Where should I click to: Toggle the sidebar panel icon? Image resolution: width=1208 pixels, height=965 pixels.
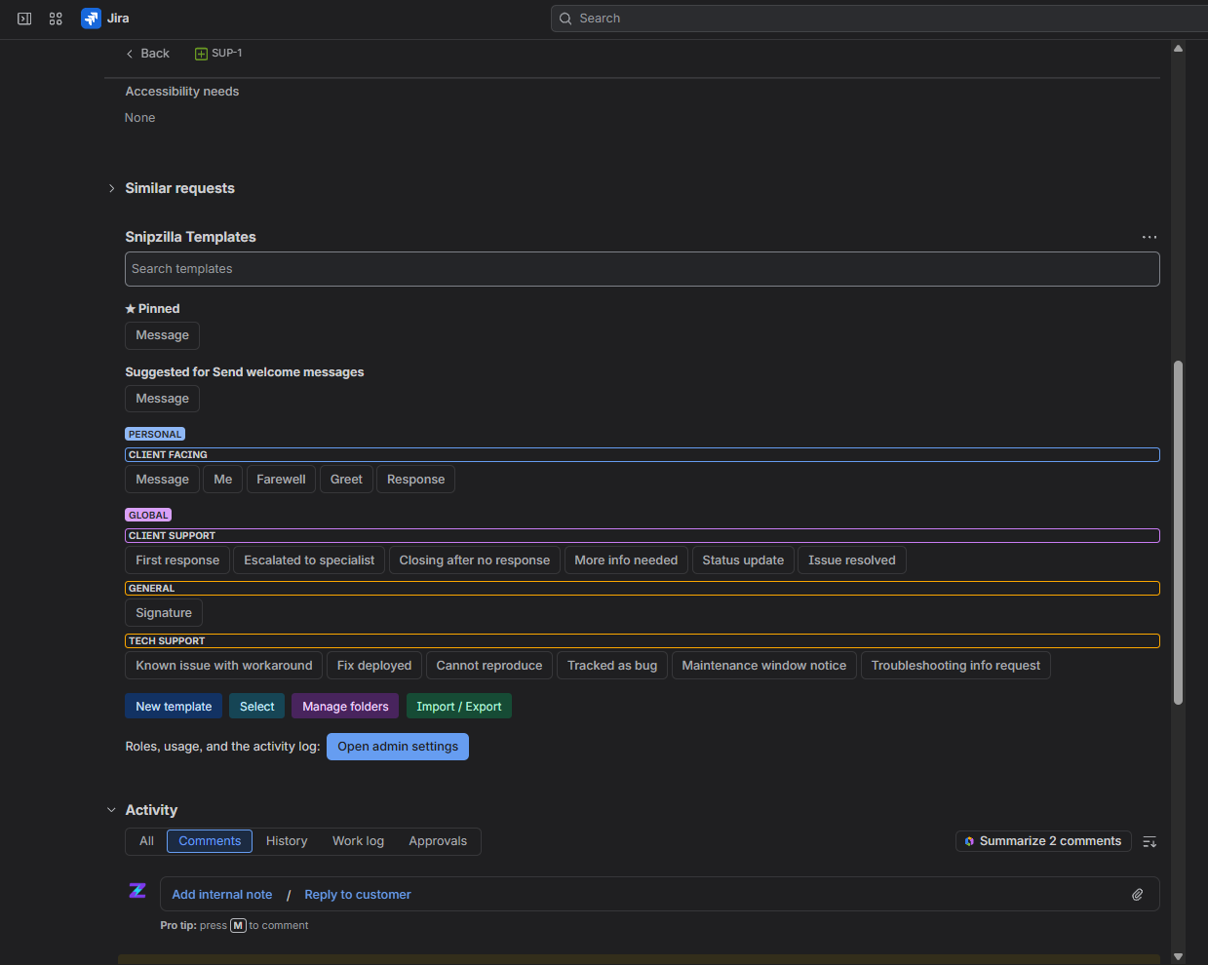(x=24, y=19)
